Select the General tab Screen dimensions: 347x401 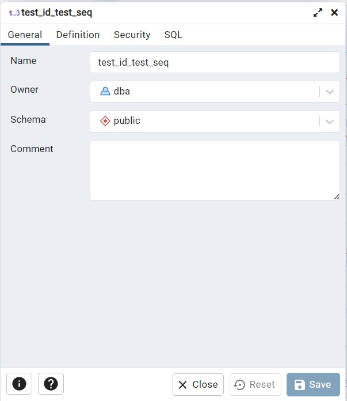[x=25, y=35]
